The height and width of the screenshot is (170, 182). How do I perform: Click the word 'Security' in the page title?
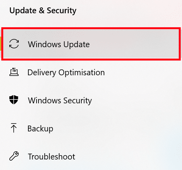[61, 11]
